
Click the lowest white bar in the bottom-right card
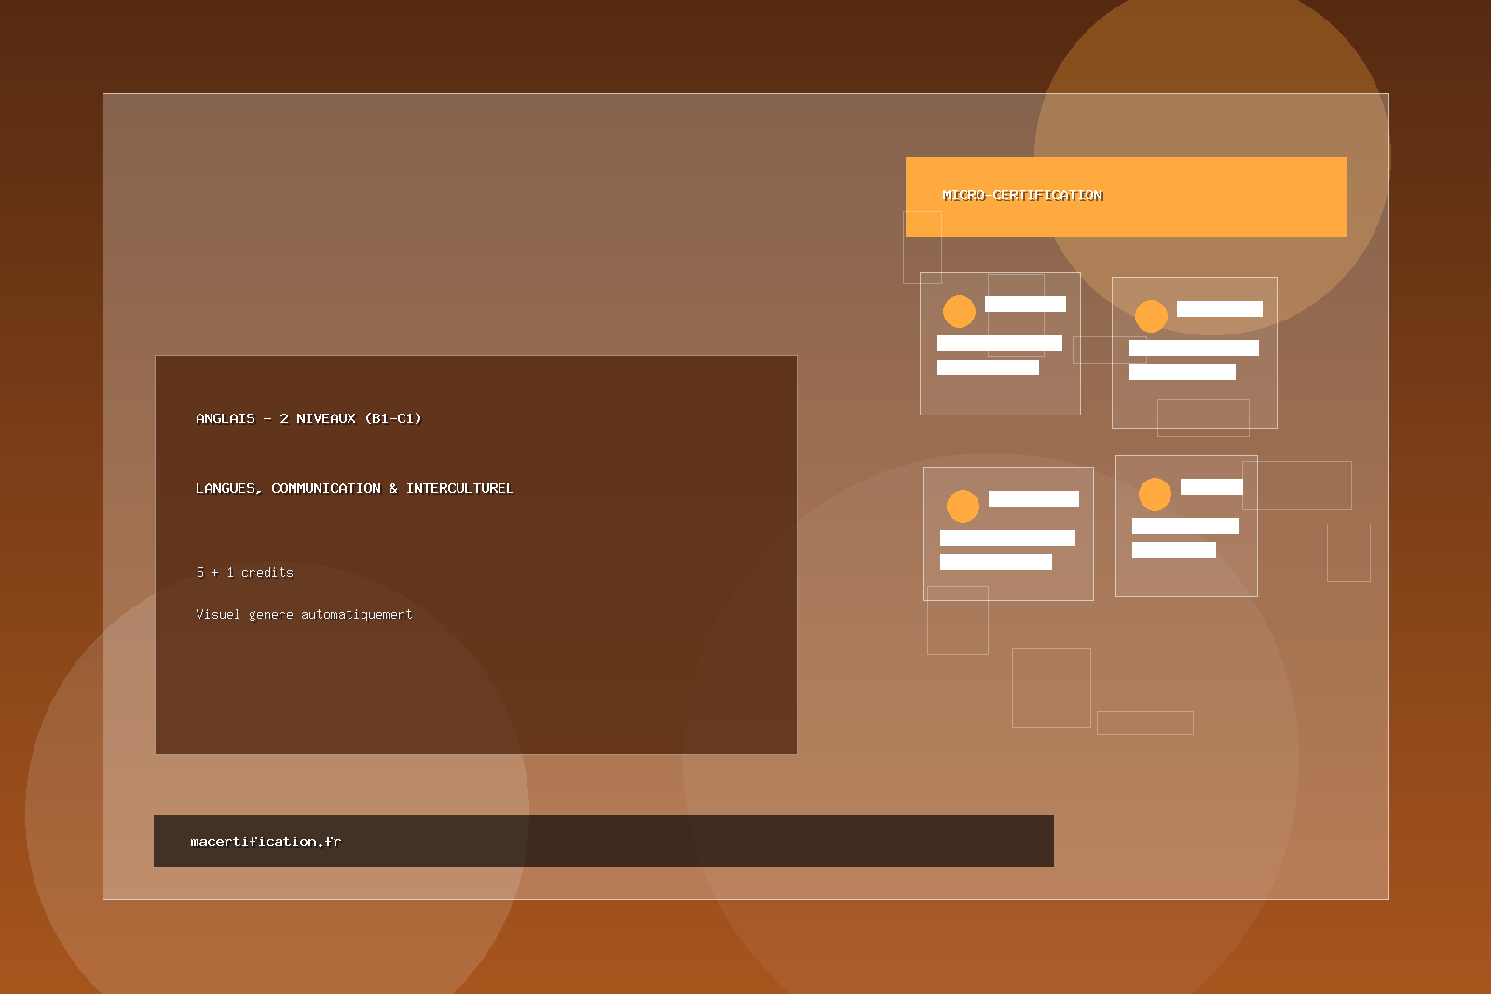click(1173, 550)
